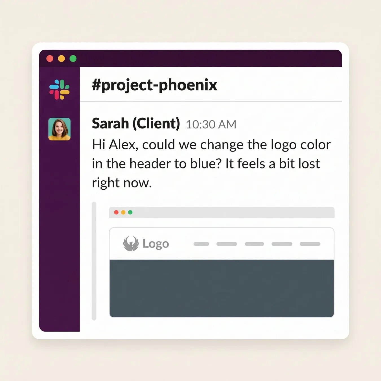Screen dimensions: 381x381
Task: Click the small yellow dot in the attached mockup
Action: click(x=123, y=212)
